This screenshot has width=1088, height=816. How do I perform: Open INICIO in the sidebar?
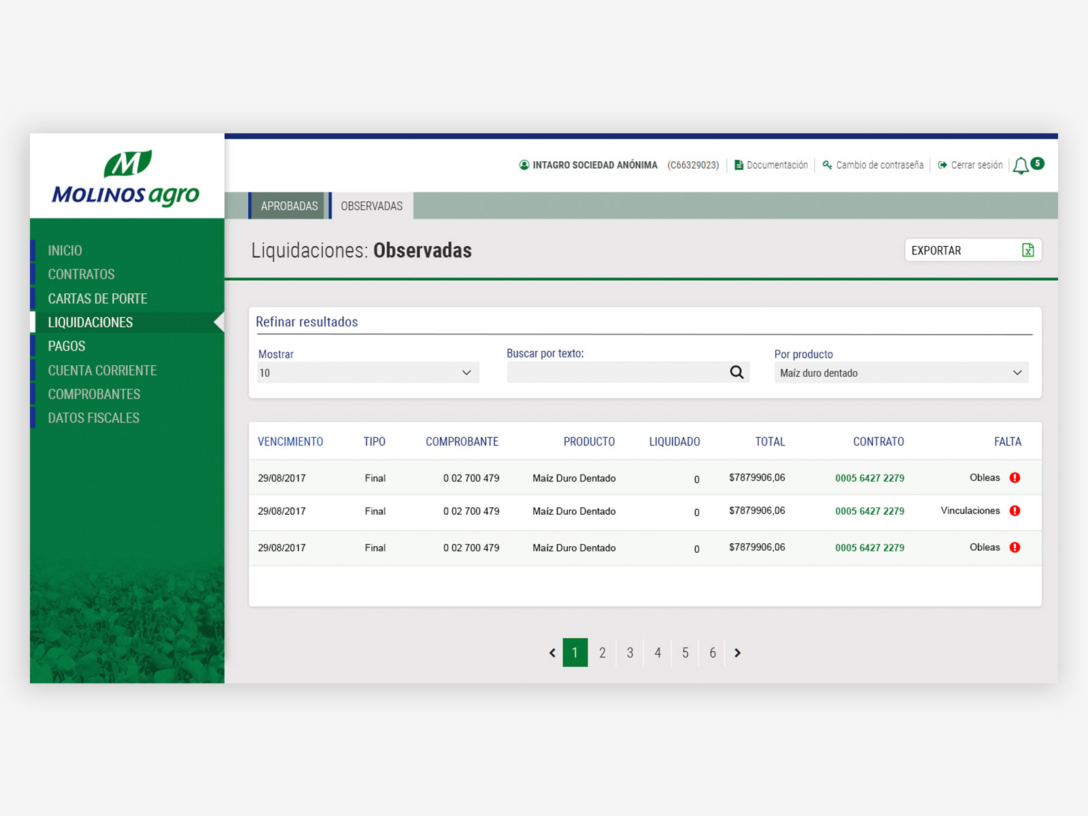tap(65, 250)
